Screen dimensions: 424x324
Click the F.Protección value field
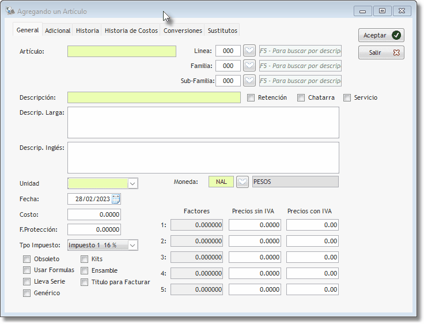click(94, 229)
